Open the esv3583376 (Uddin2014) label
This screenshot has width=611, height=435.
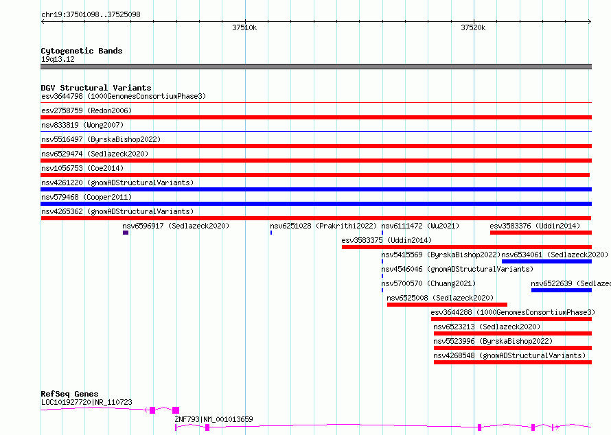pos(535,226)
